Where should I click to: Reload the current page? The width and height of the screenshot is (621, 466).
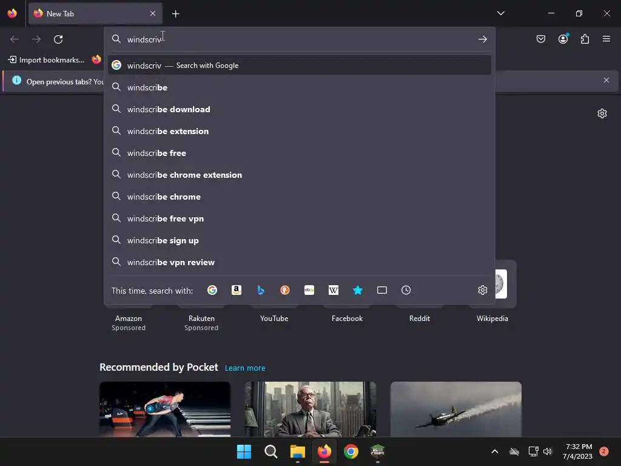pyautogui.click(x=58, y=39)
